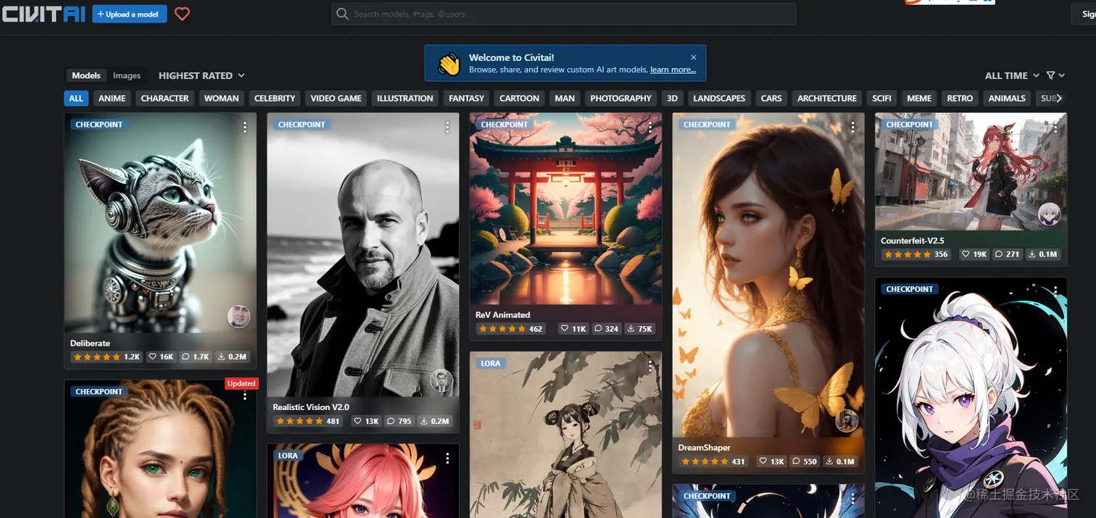Click ReV Animated 75K downloads badge
This screenshot has width=1096, height=518.
[640, 329]
